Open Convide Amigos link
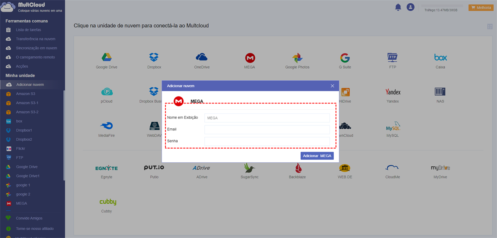This screenshot has height=238, width=497. coord(29,218)
